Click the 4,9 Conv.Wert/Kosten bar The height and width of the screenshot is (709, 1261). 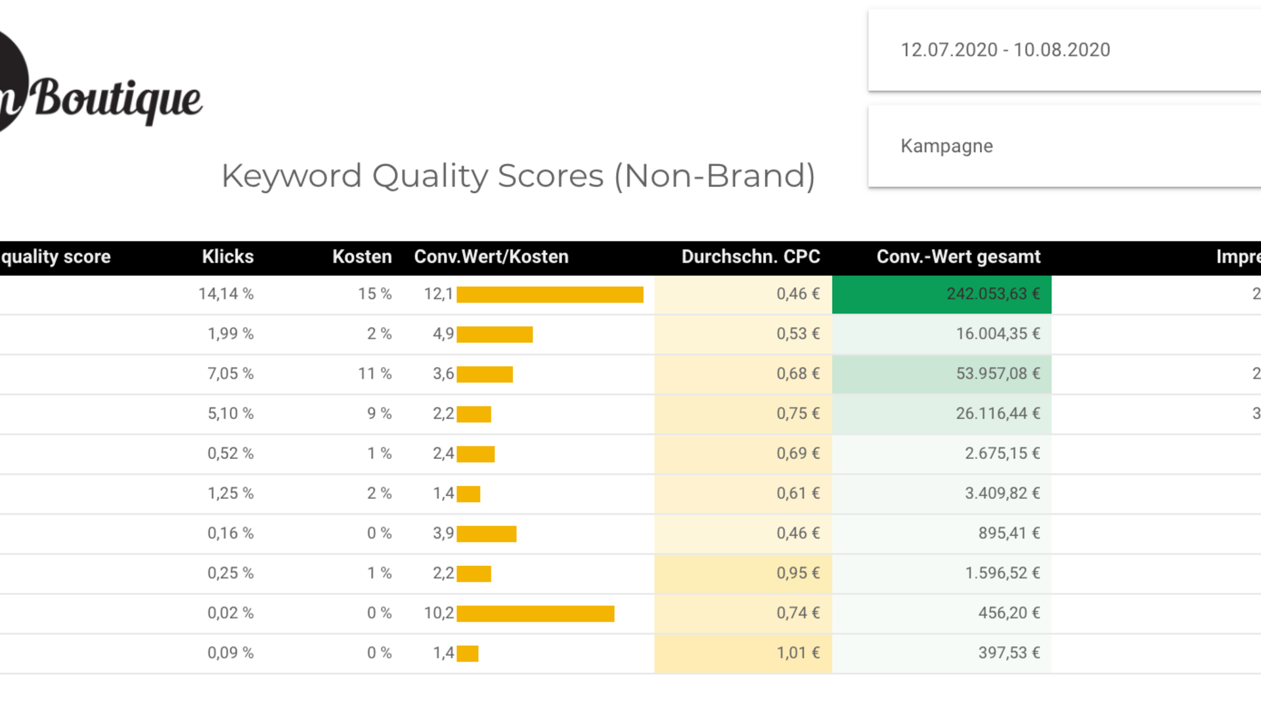point(495,335)
